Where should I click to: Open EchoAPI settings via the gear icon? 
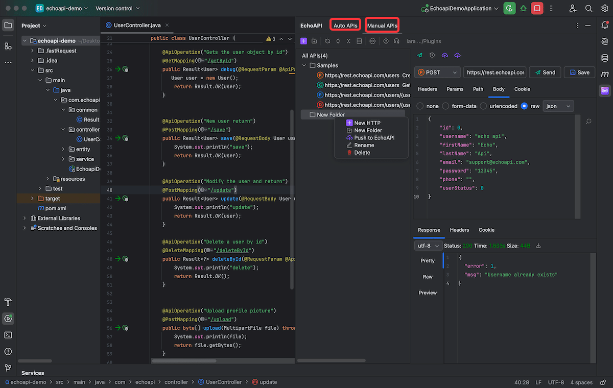(x=372, y=41)
